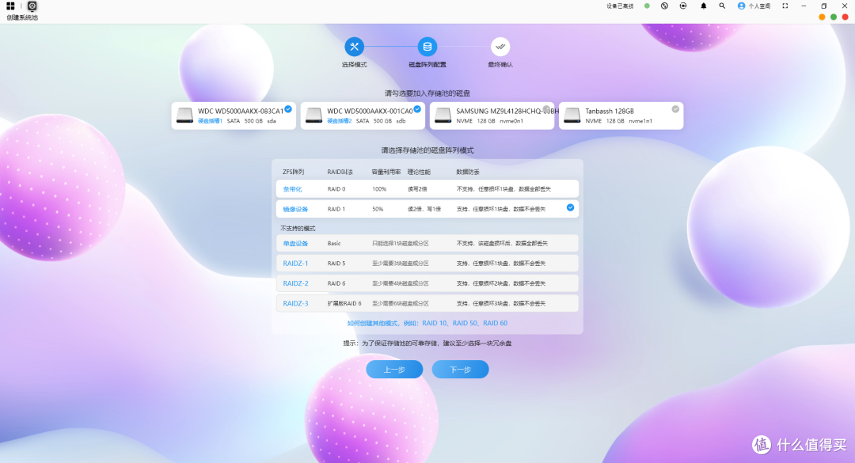Click the RAIDZ-3 mode link
Screen dimensions: 855x463
click(295, 303)
